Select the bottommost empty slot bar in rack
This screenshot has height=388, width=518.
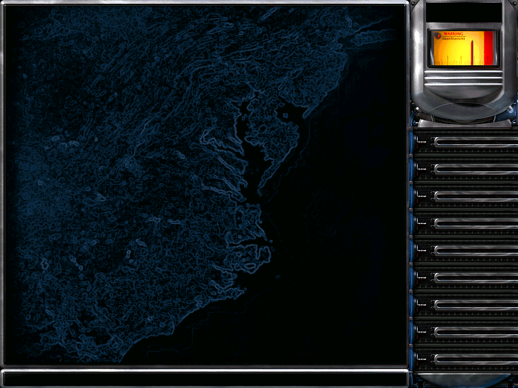point(476,359)
